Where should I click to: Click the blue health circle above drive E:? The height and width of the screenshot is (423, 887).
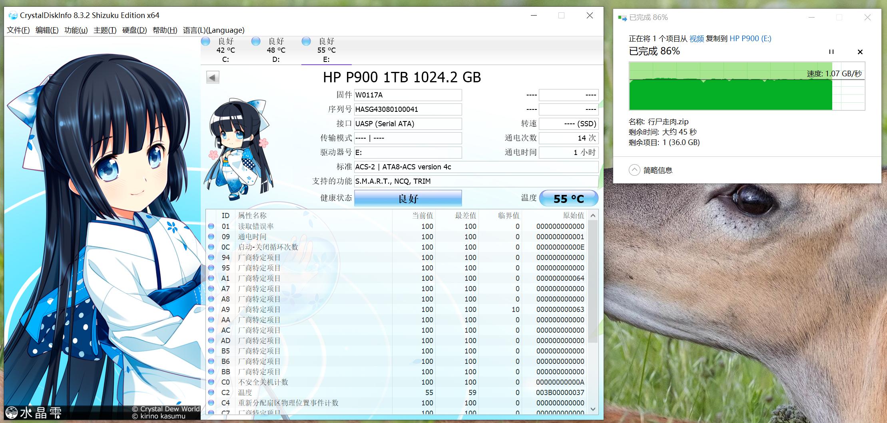(307, 41)
